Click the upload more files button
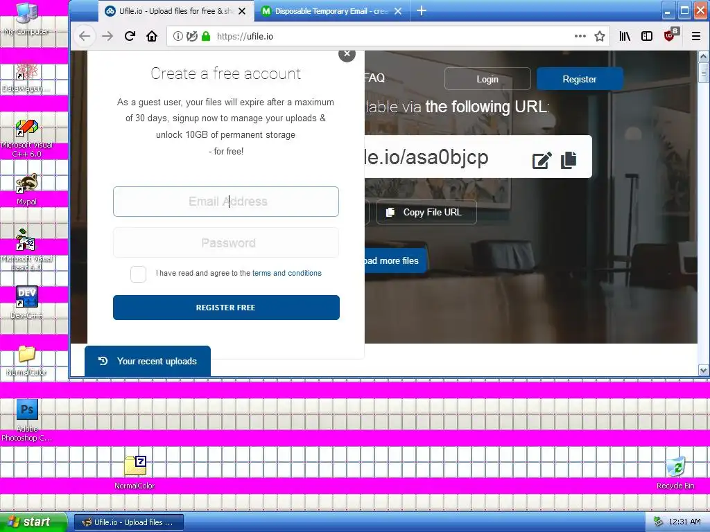The height and width of the screenshot is (532, 710). point(395,260)
